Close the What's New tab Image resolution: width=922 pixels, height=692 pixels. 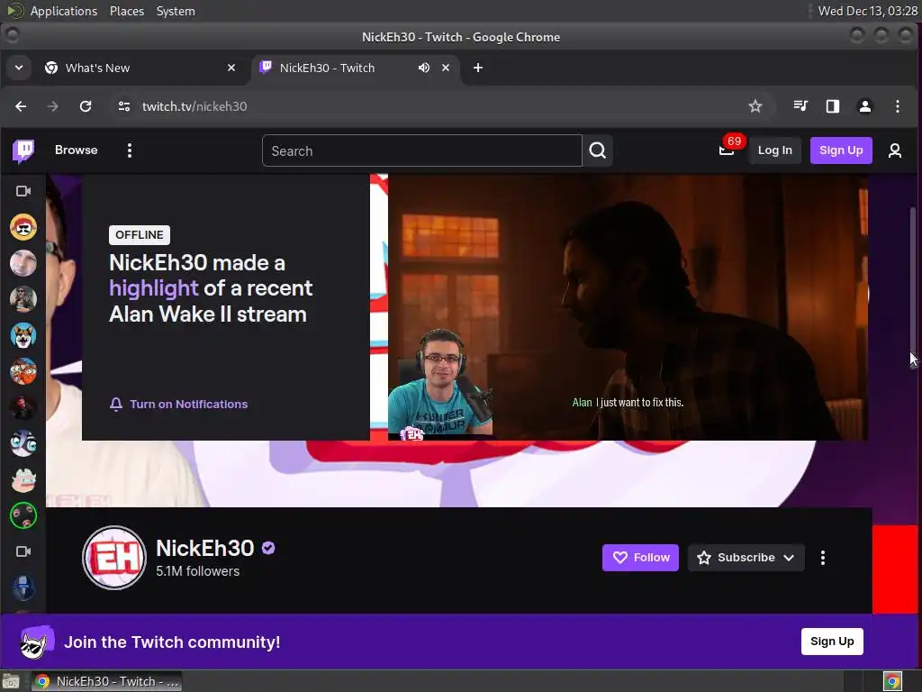[231, 68]
